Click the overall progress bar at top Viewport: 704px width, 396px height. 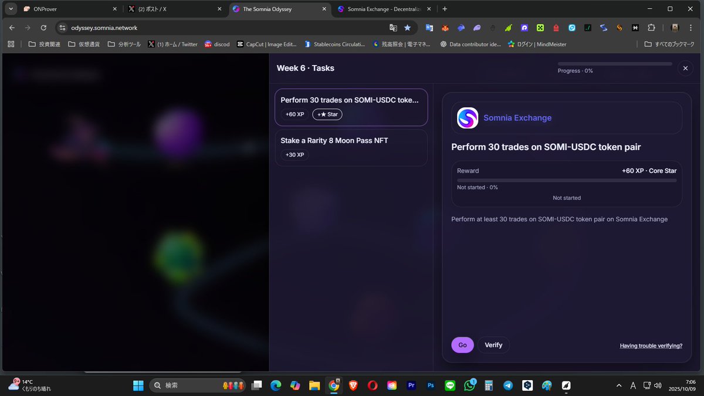(615, 63)
